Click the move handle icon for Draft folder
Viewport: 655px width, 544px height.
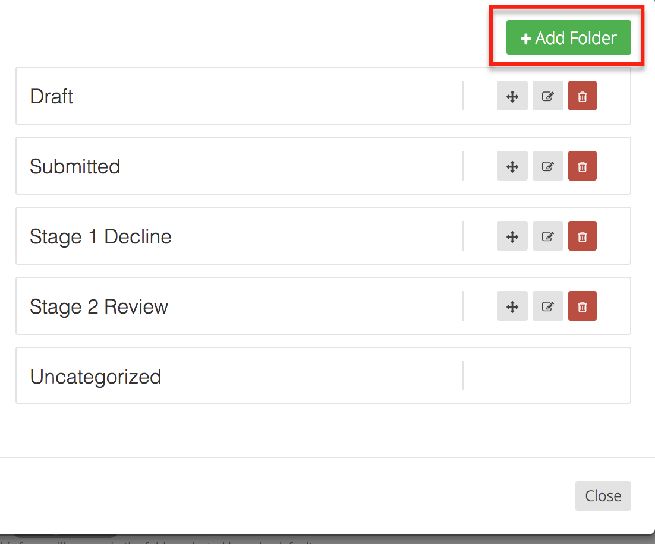512,96
